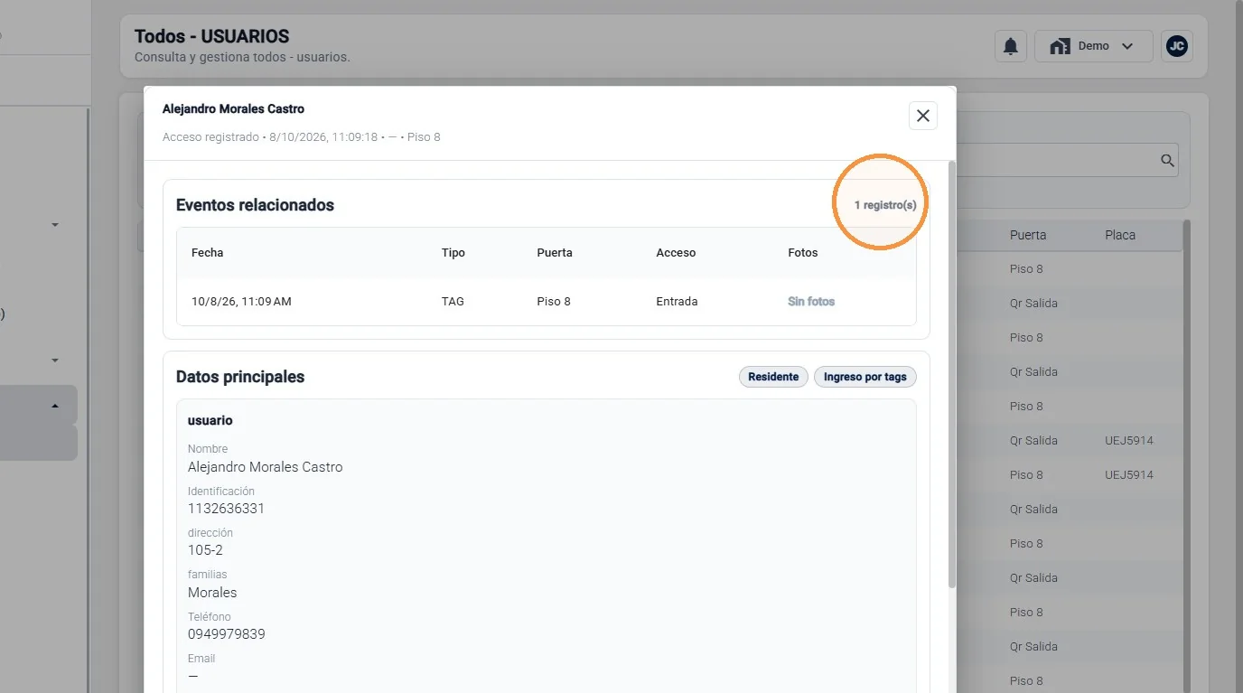Click the 1 registro(s) count
The image size is (1243, 693).
point(885,205)
